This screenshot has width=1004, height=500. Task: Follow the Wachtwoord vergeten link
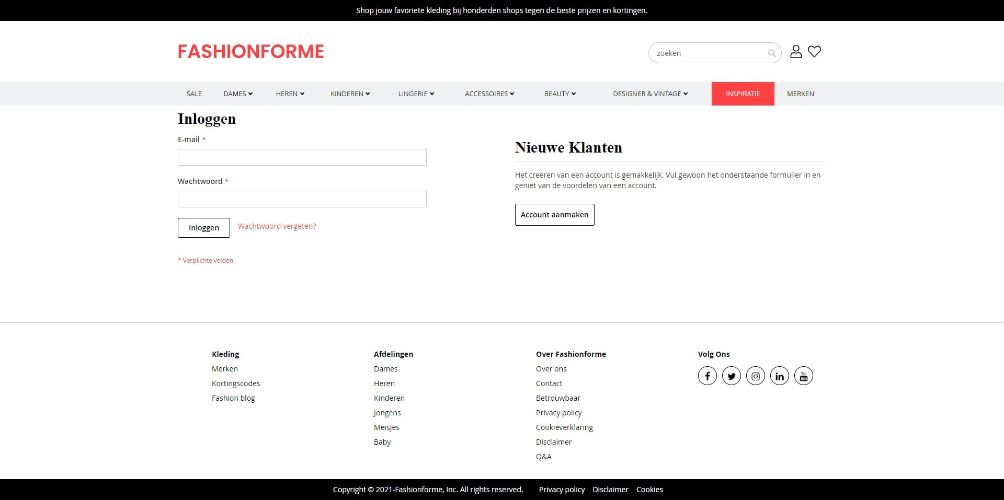pyautogui.click(x=277, y=226)
